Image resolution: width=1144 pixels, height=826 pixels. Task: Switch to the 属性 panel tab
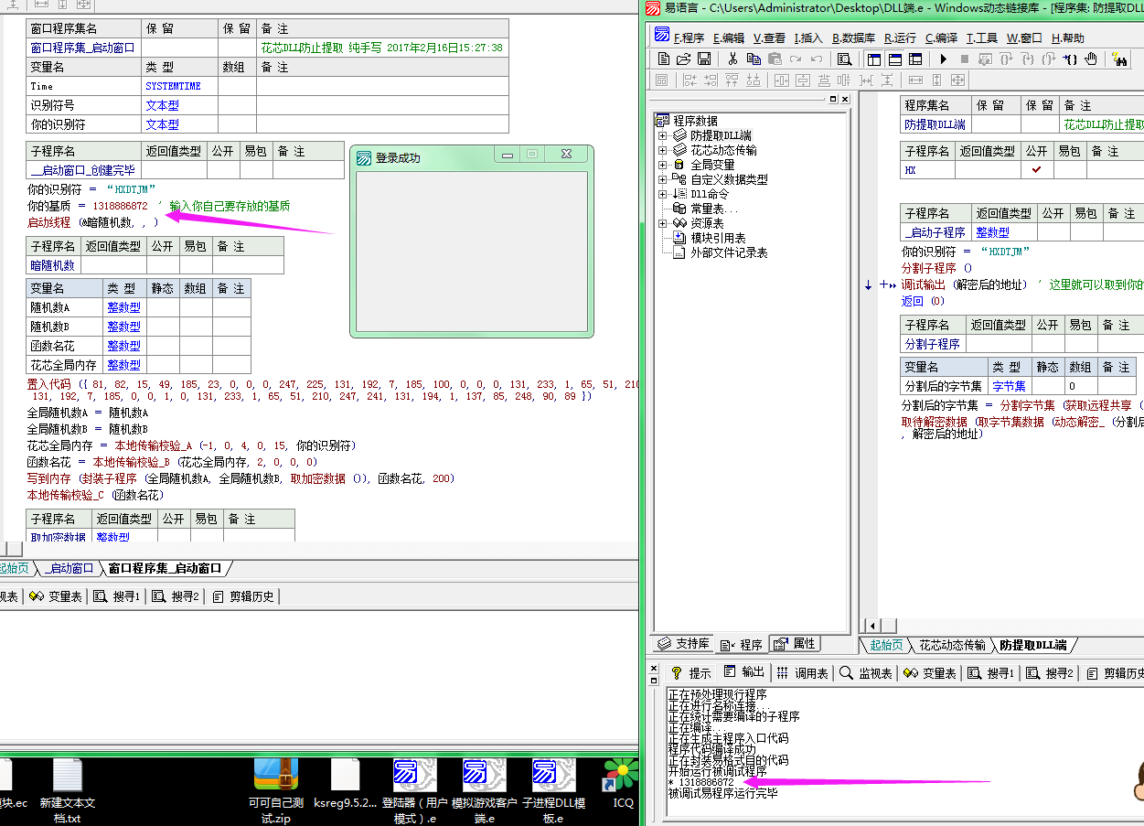[x=795, y=644]
